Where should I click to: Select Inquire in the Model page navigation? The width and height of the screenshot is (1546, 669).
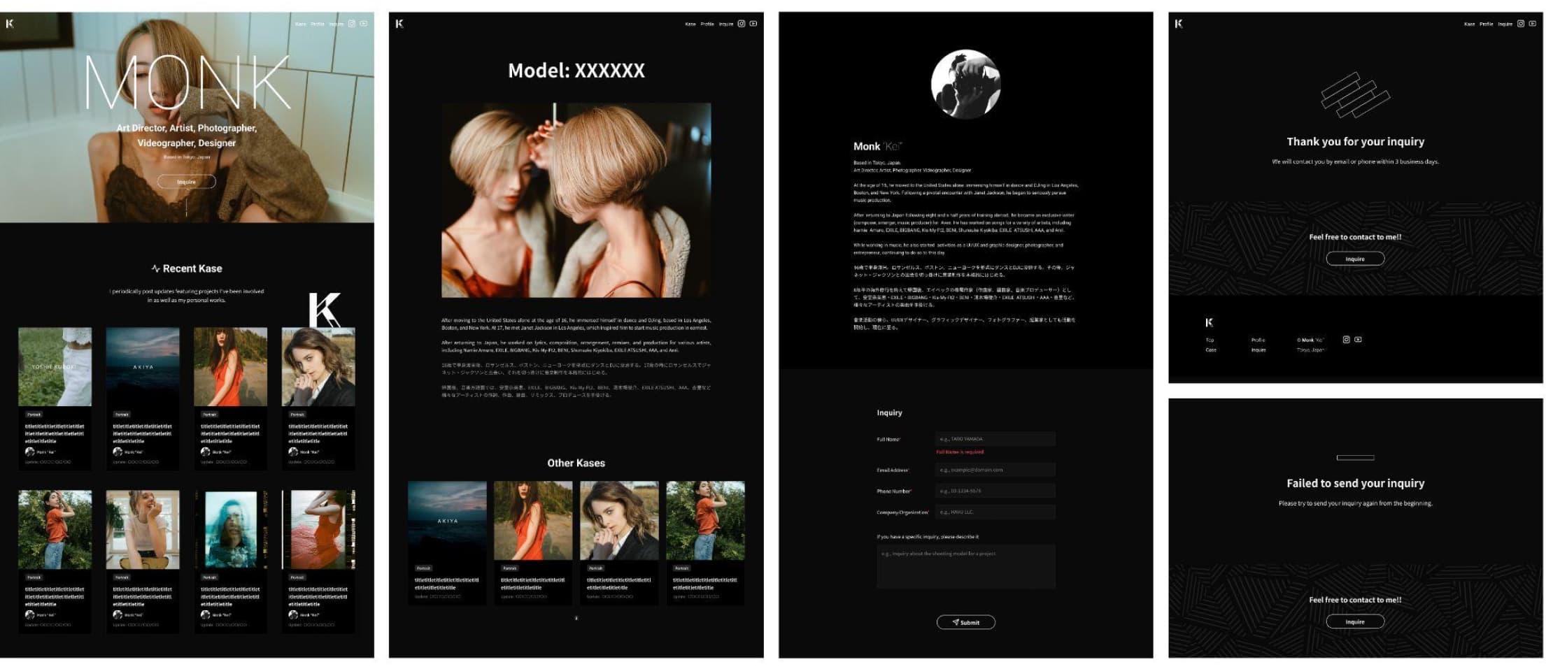726,24
